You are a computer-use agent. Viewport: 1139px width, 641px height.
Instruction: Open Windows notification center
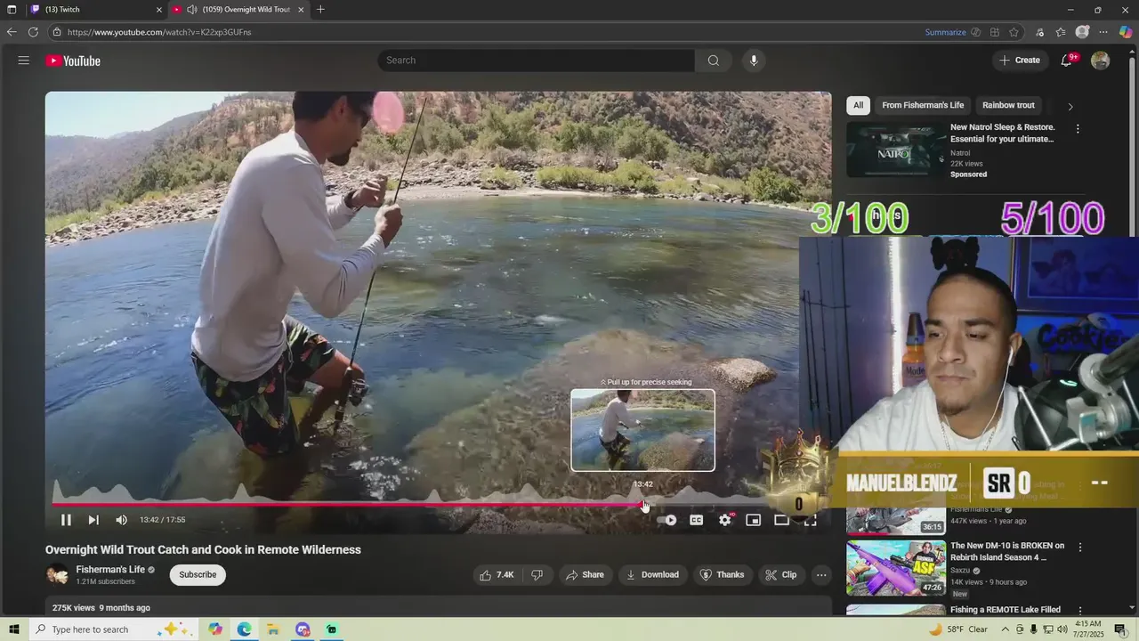[1120, 629]
